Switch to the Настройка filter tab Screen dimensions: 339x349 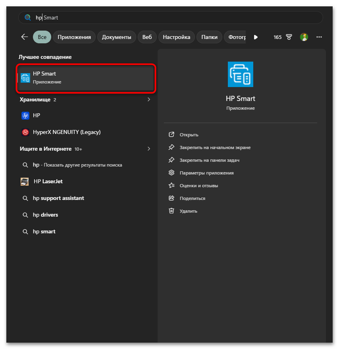click(177, 37)
